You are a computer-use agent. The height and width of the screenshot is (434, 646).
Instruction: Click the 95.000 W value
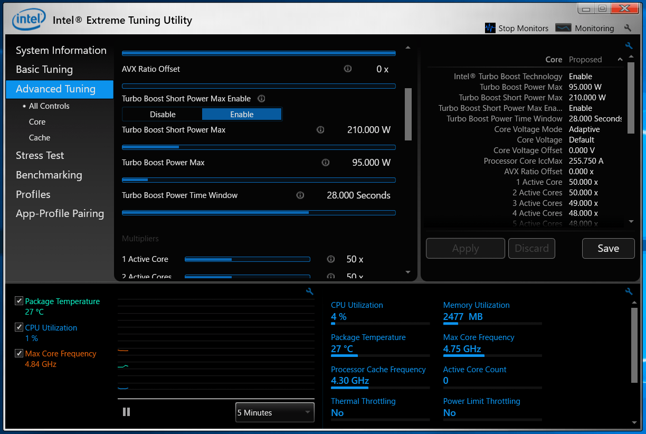pyautogui.click(x=371, y=162)
